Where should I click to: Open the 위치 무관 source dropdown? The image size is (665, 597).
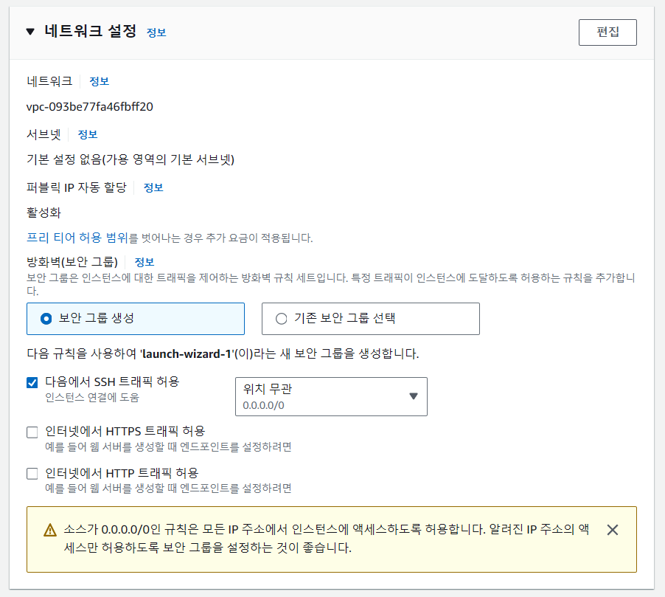pyautogui.click(x=331, y=396)
